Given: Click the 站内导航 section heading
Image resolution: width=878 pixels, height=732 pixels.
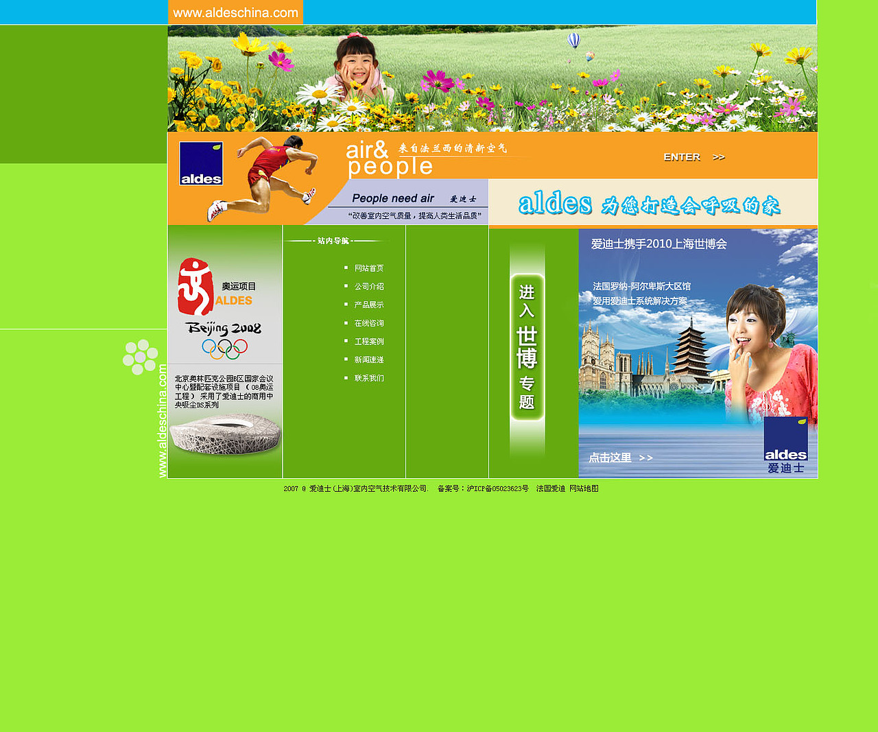Looking at the screenshot, I should click(x=334, y=241).
